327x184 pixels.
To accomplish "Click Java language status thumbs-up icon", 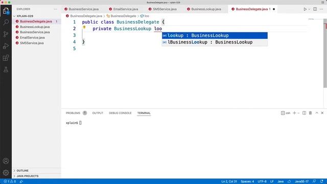I will pos(289,181).
